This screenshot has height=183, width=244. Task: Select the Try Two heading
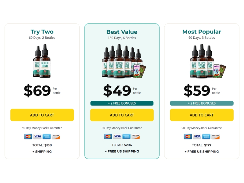pyautogui.click(x=42, y=32)
